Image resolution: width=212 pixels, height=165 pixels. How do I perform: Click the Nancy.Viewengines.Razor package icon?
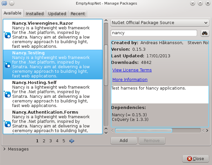[x=7, y=35]
